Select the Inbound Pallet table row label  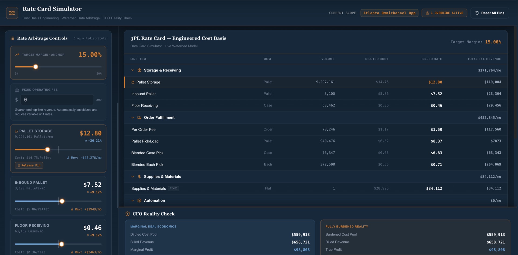click(144, 94)
